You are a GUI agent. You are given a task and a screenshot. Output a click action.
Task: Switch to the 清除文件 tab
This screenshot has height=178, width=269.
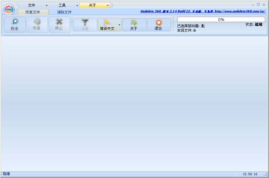64,12
